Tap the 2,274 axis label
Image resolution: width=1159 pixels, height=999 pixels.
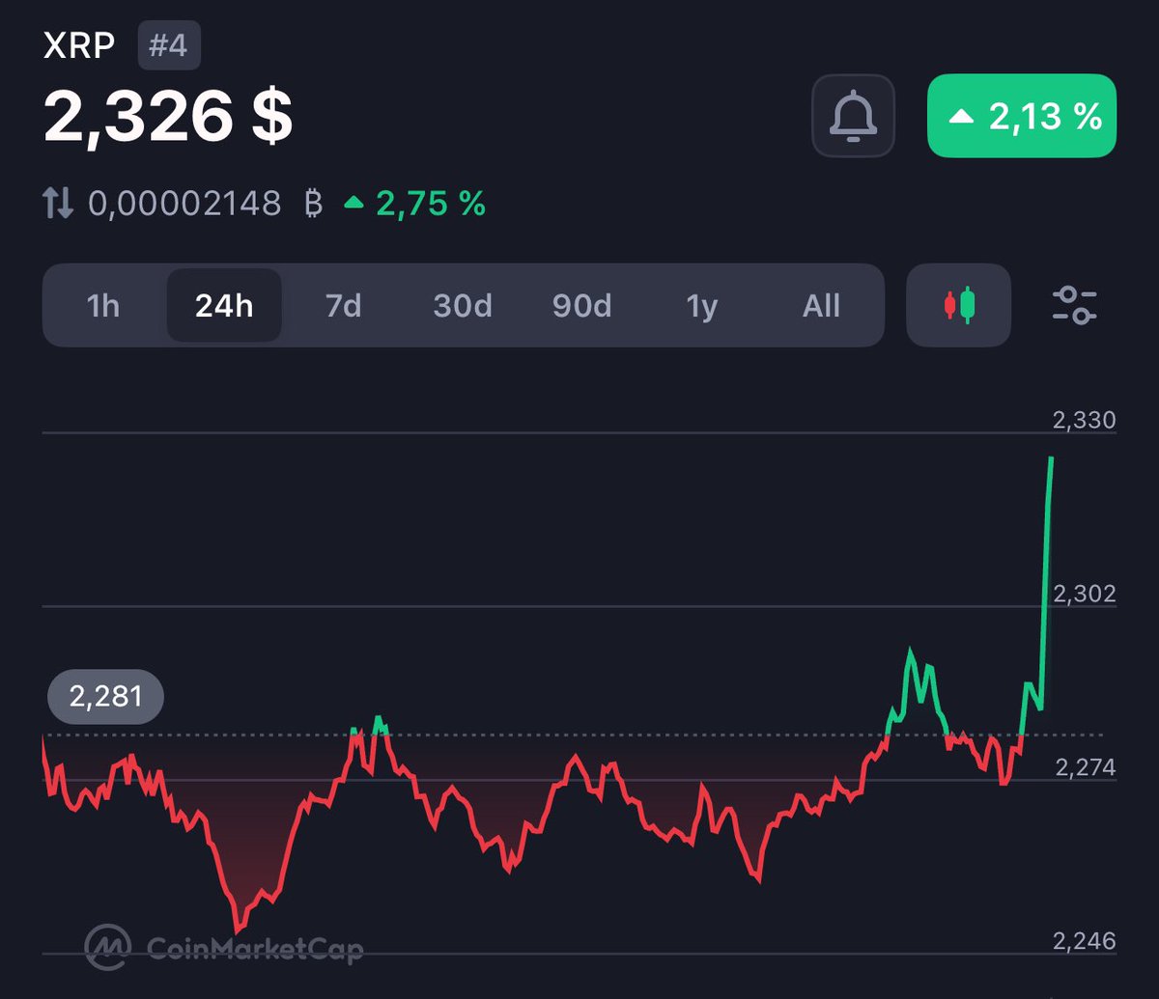[x=1084, y=767]
